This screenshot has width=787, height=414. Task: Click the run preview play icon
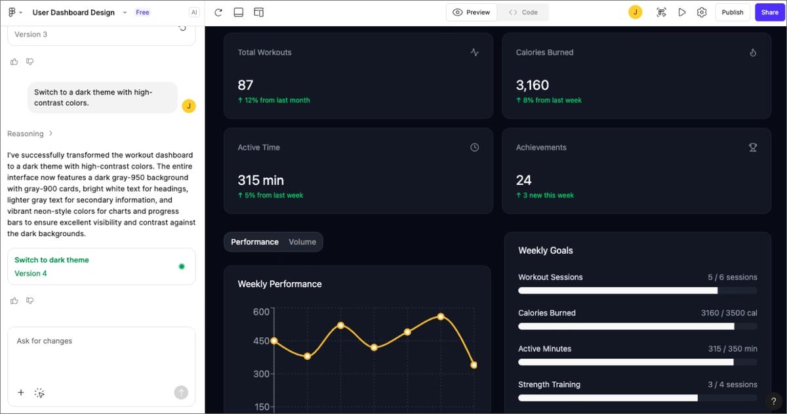tap(682, 12)
